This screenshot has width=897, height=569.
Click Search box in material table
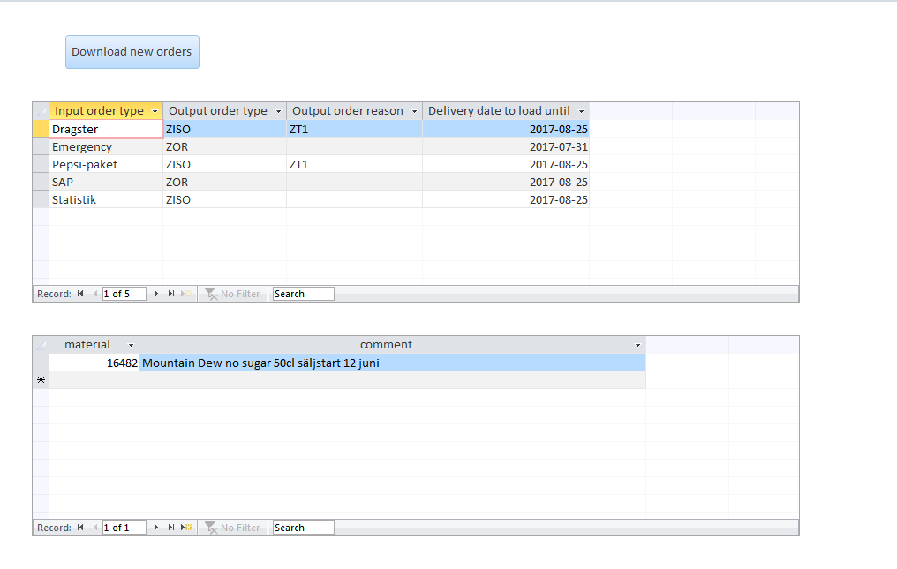(x=303, y=528)
